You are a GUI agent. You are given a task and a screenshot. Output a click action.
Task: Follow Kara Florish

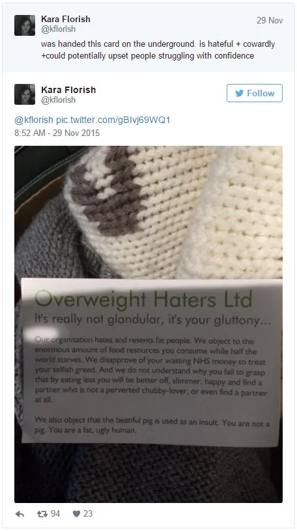[255, 93]
